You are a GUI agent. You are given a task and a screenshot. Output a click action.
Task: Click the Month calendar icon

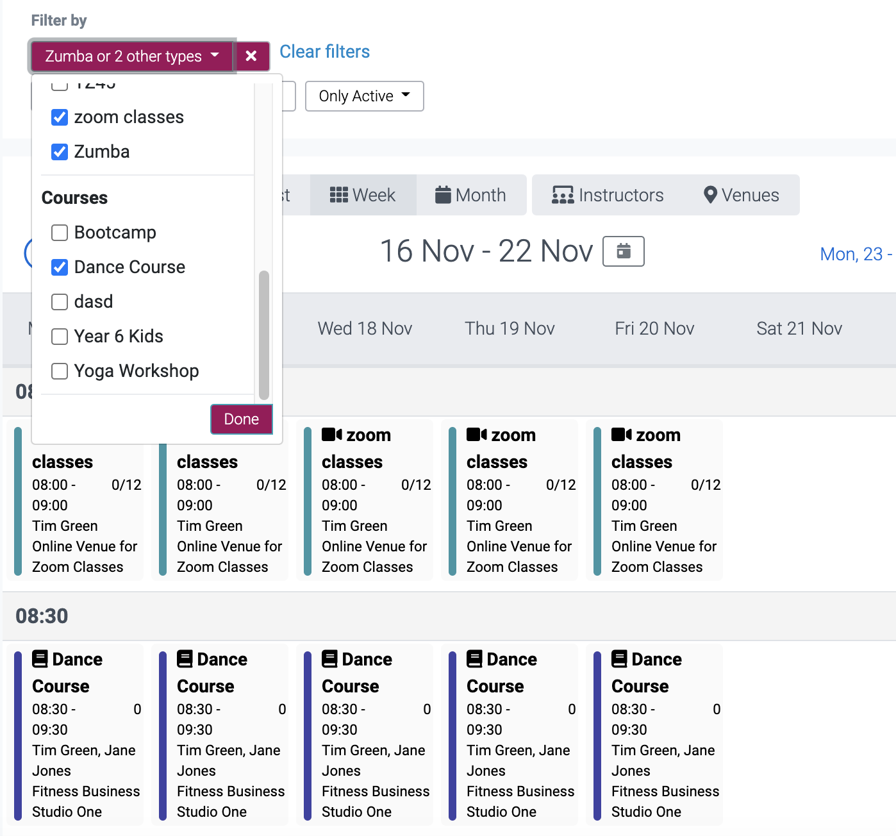coord(443,195)
